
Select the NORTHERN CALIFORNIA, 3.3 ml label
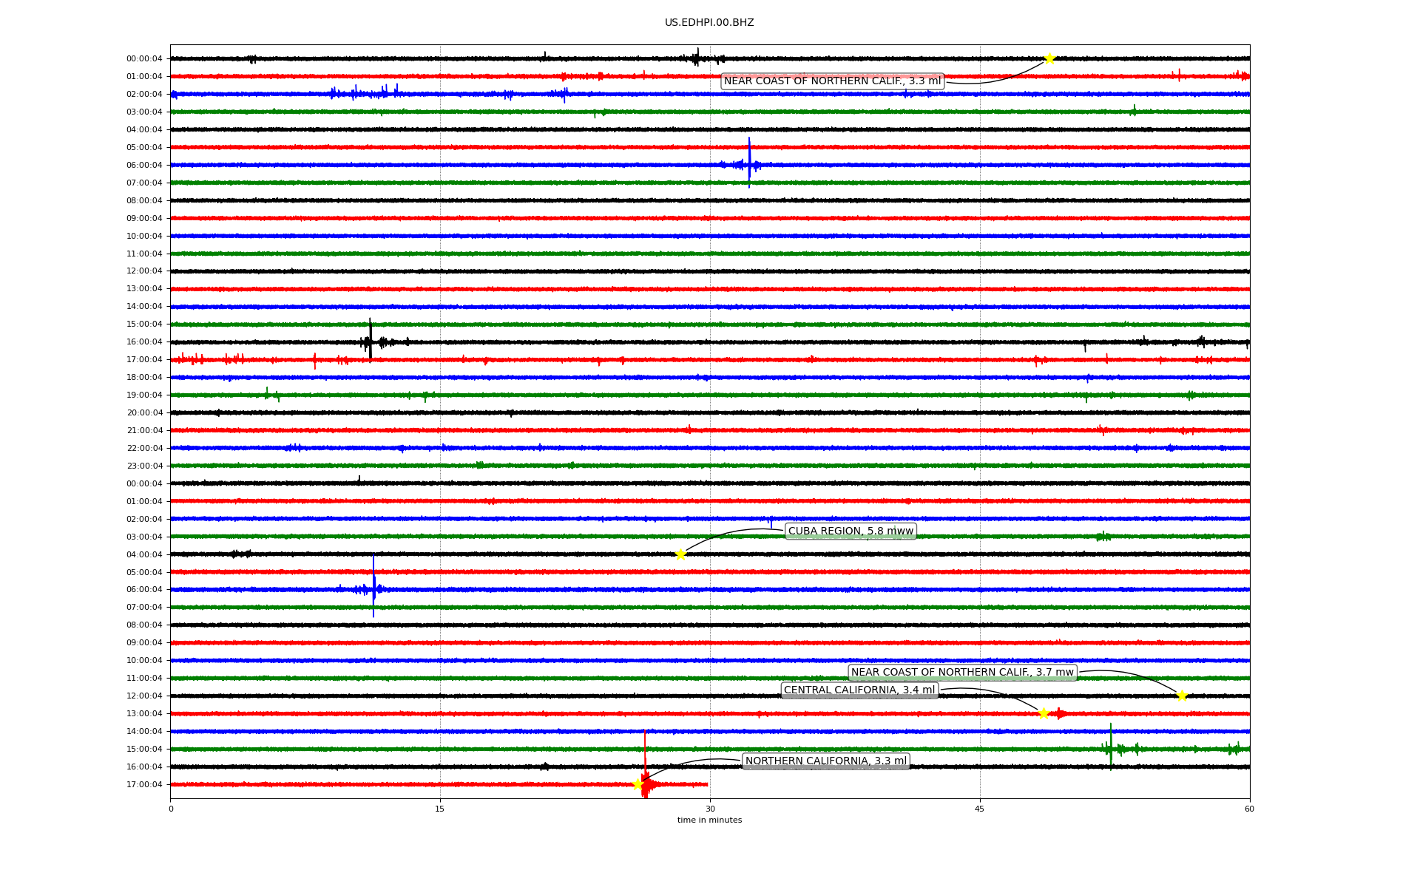825,761
